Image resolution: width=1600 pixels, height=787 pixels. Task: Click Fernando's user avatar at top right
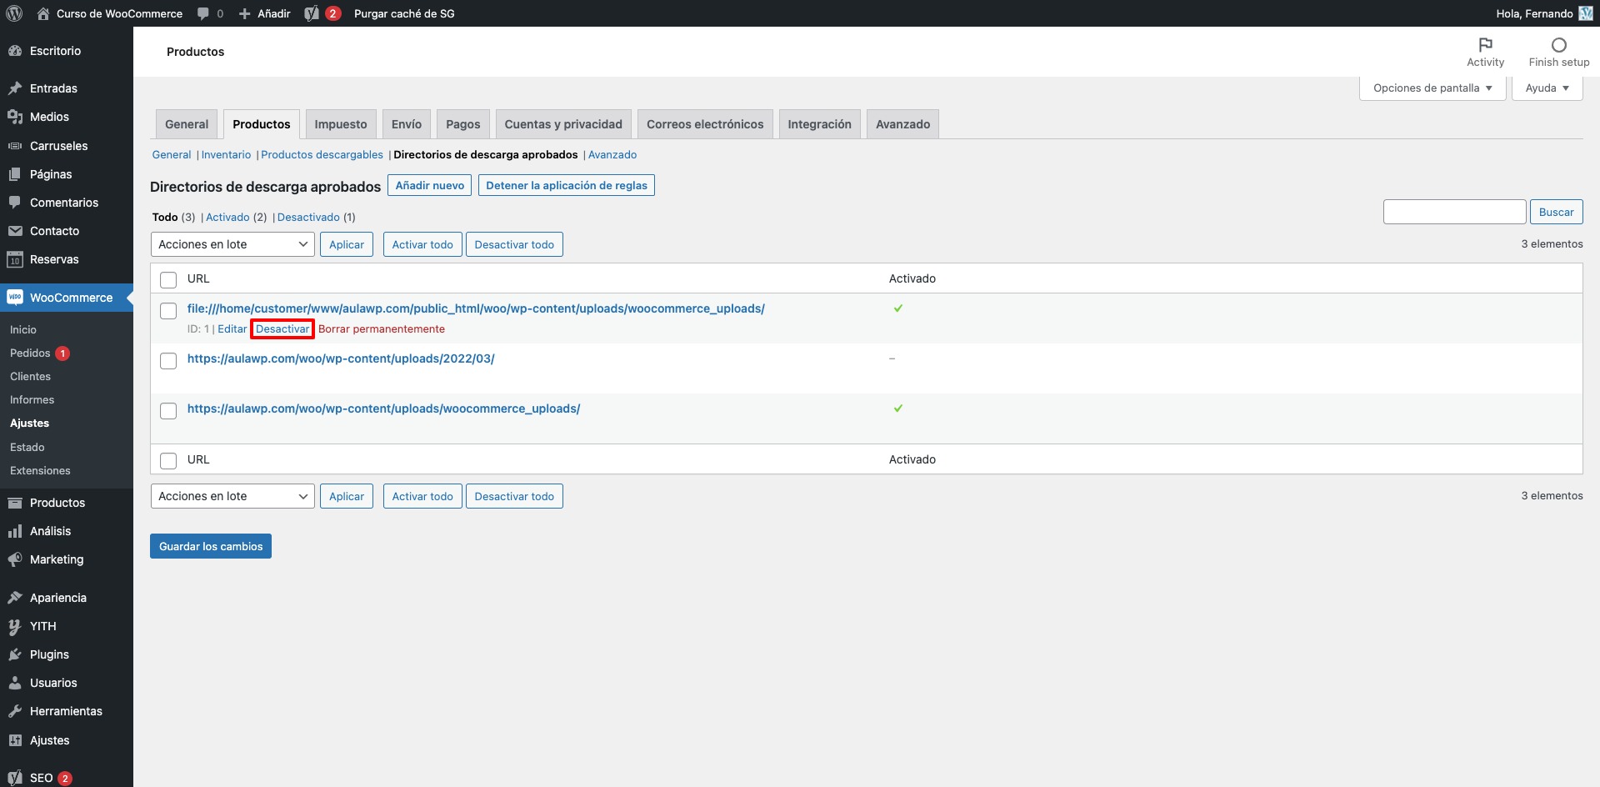(x=1585, y=13)
